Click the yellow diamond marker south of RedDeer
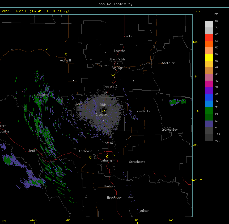 (x=113, y=75)
